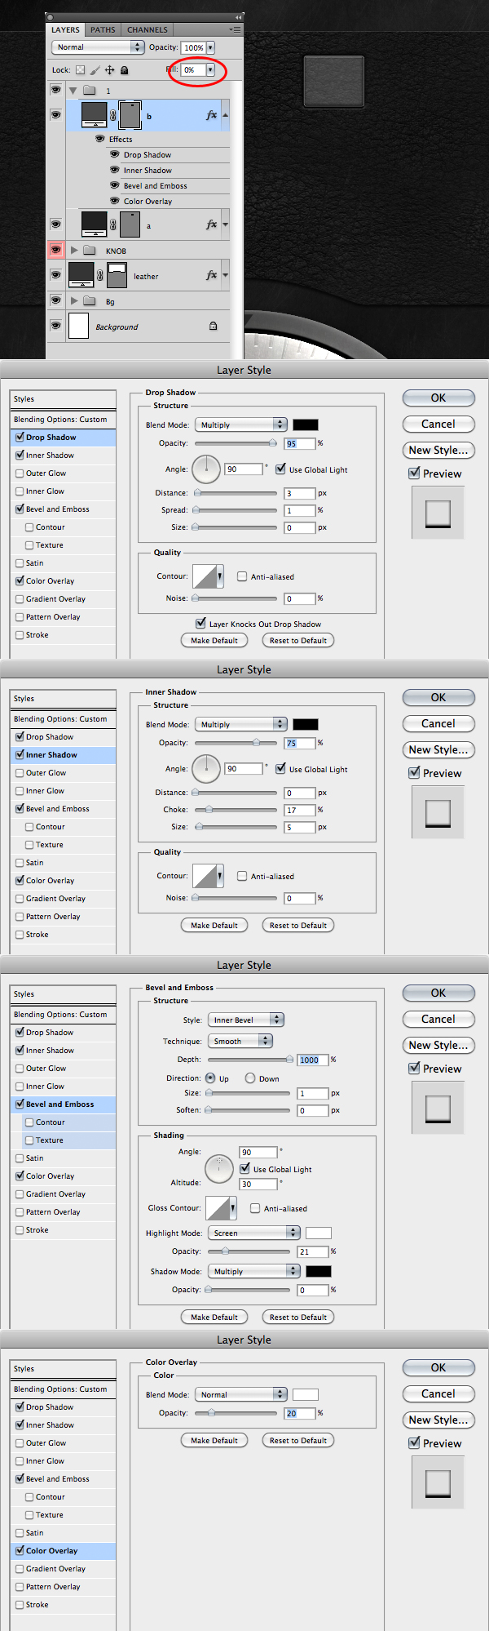Click New Style... in Color Overlay dialog
The image size is (489, 1631).
tap(438, 1420)
